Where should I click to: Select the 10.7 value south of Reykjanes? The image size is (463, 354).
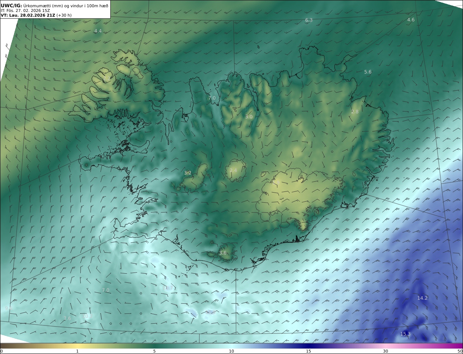coord(168,288)
